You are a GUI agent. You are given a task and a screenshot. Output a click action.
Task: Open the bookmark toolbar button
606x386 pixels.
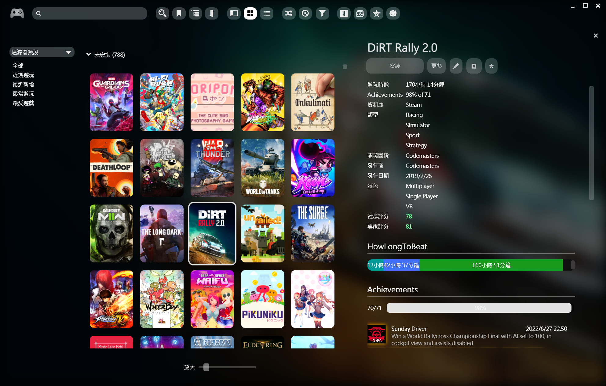[179, 13]
